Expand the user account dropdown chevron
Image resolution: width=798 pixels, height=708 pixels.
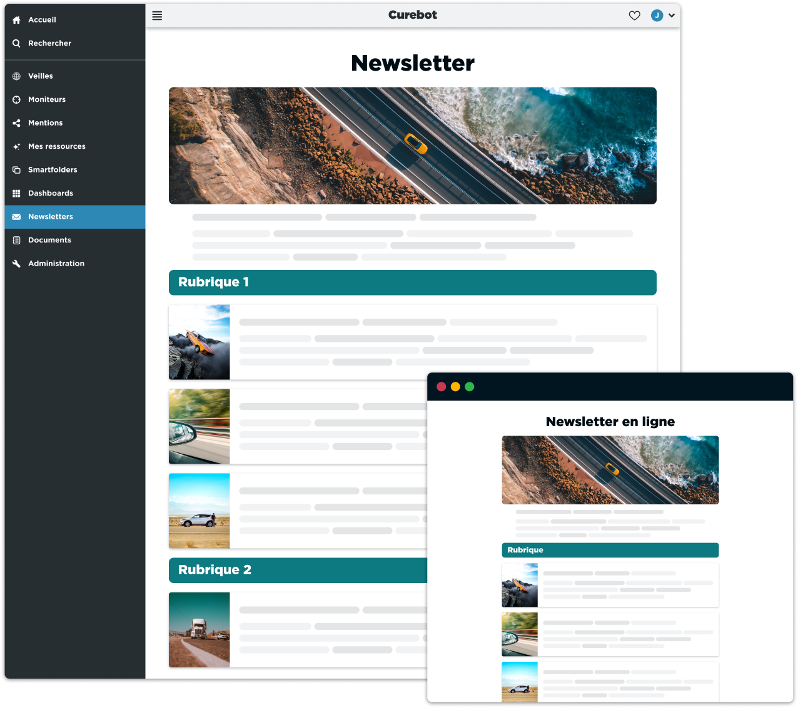tap(672, 16)
